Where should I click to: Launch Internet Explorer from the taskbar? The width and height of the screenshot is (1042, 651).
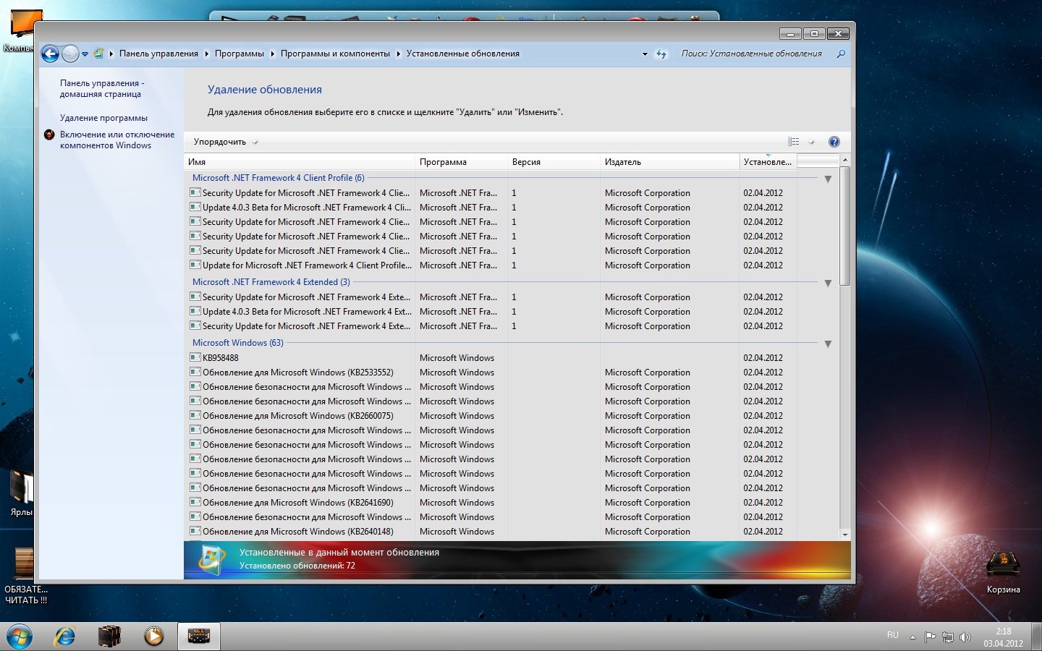point(65,637)
